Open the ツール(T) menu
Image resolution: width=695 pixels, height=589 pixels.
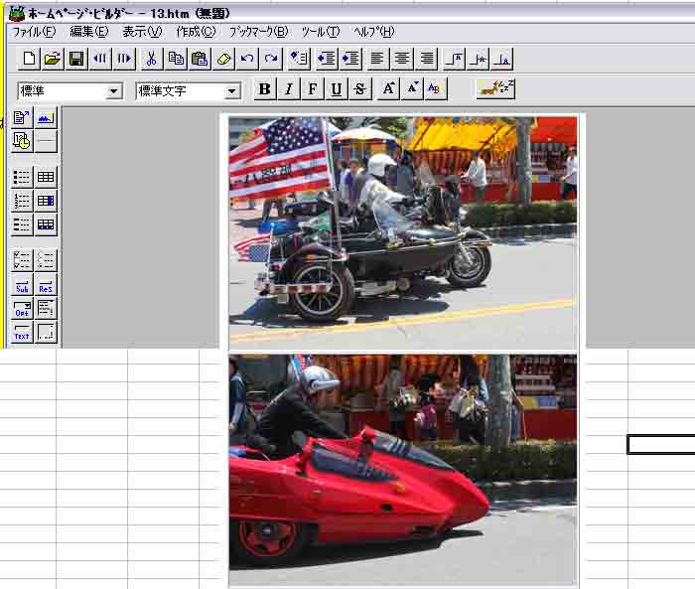click(320, 32)
